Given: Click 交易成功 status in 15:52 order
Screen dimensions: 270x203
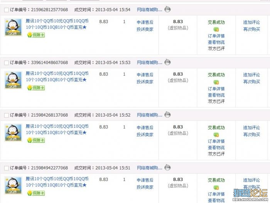Looking at the screenshot, I should pos(216,128).
